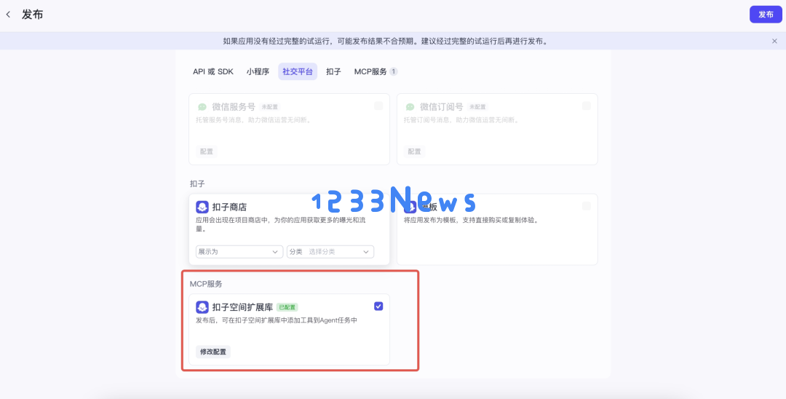Click the 微信订阅号 WeChat icon
The height and width of the screenshot is (399, 786).
410,107
